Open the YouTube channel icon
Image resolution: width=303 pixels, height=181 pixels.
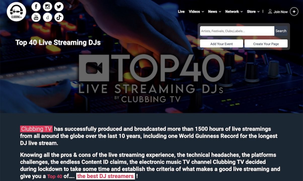[36, 17]
